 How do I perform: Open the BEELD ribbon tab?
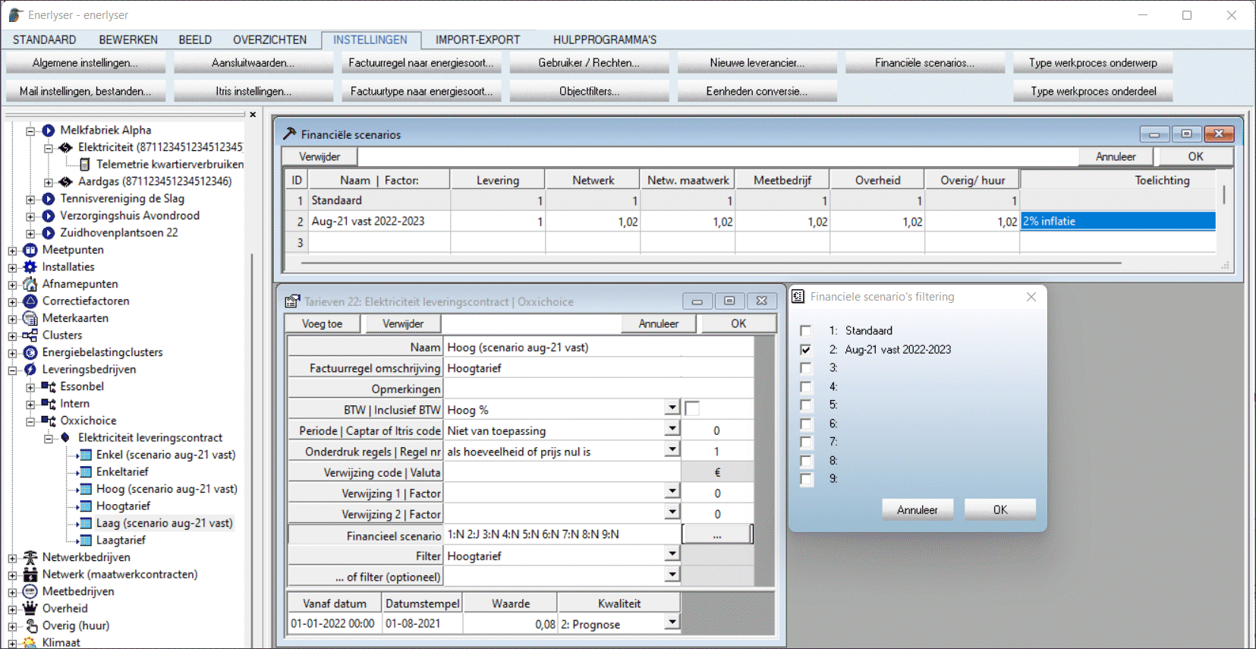click(x=195, y=40)
